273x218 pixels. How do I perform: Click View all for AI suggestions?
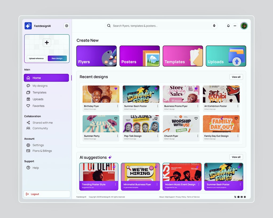pyautogui.click(x=236, y=157)
